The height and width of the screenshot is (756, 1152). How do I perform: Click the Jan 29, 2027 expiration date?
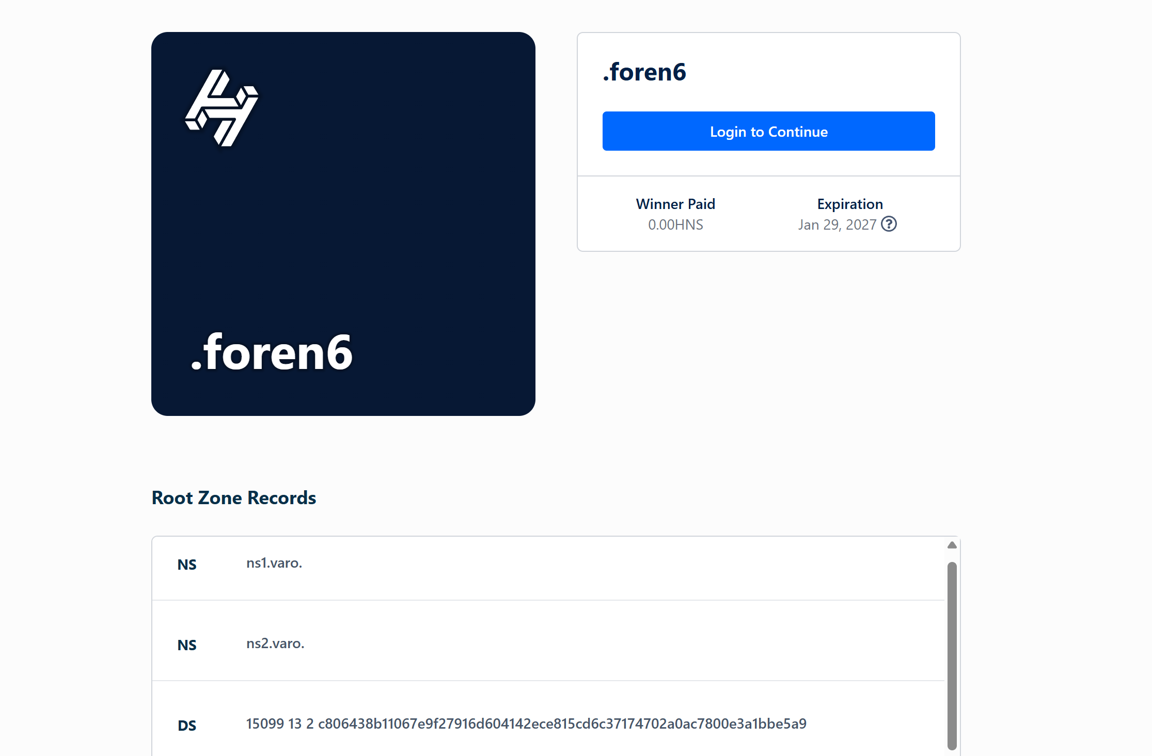[x=837, y=224]
